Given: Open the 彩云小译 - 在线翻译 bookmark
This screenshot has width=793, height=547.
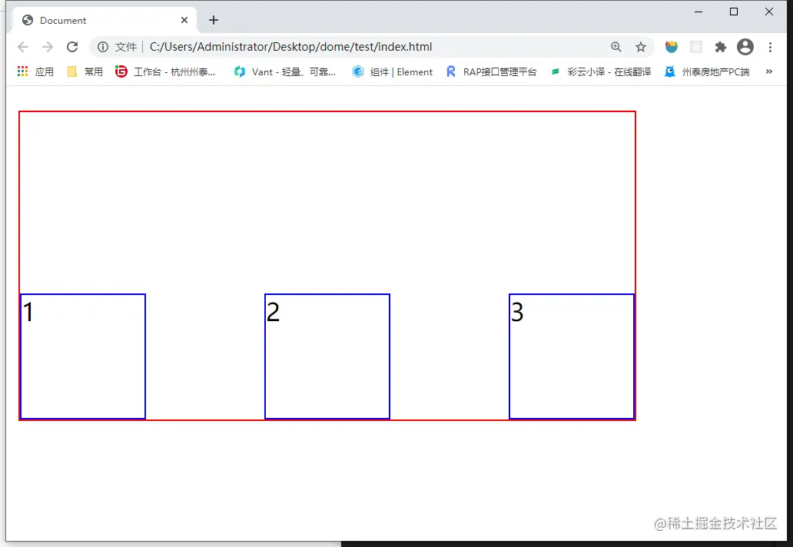Looking at the screenshot, I should coord(602,71).
